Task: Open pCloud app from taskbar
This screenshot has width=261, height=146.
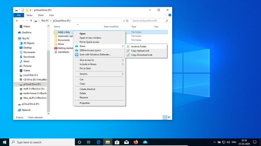Action: [x=145, y=142]
